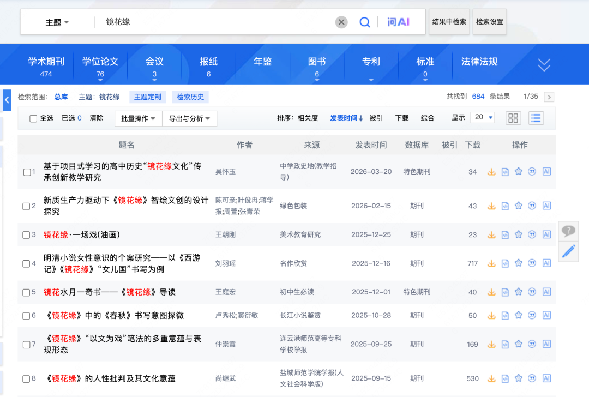
Task: Collapse the left sidebar arrow
Action: [x=7, y=100]
